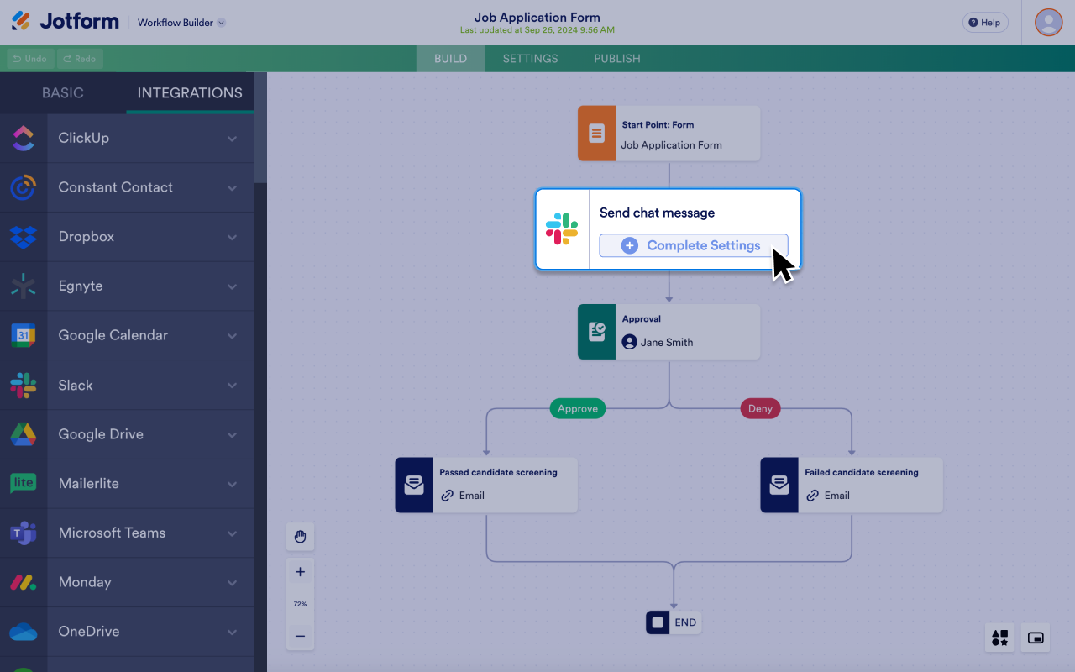Click Complete Settings button

[693, 245]
